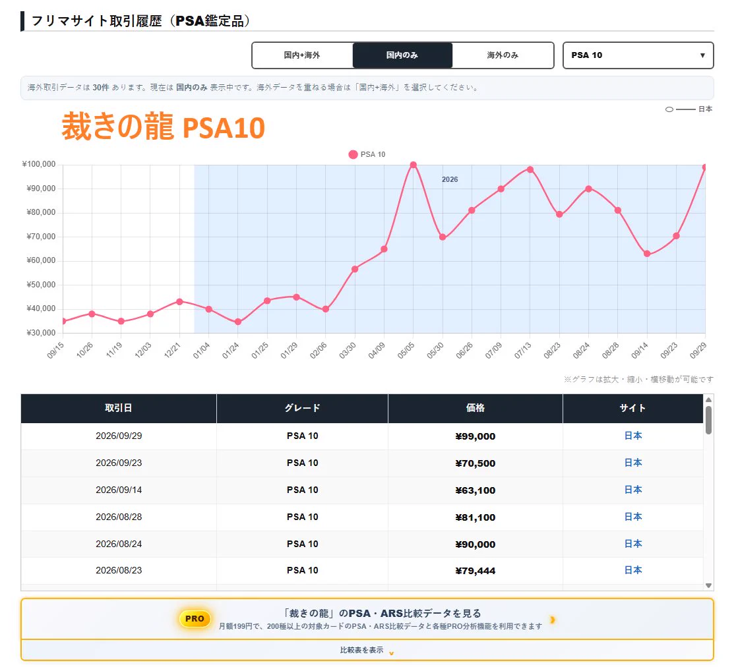Select the 国内+海外 tab
Image resolution: width=736 pixels, height=671 pixels.
302,55
